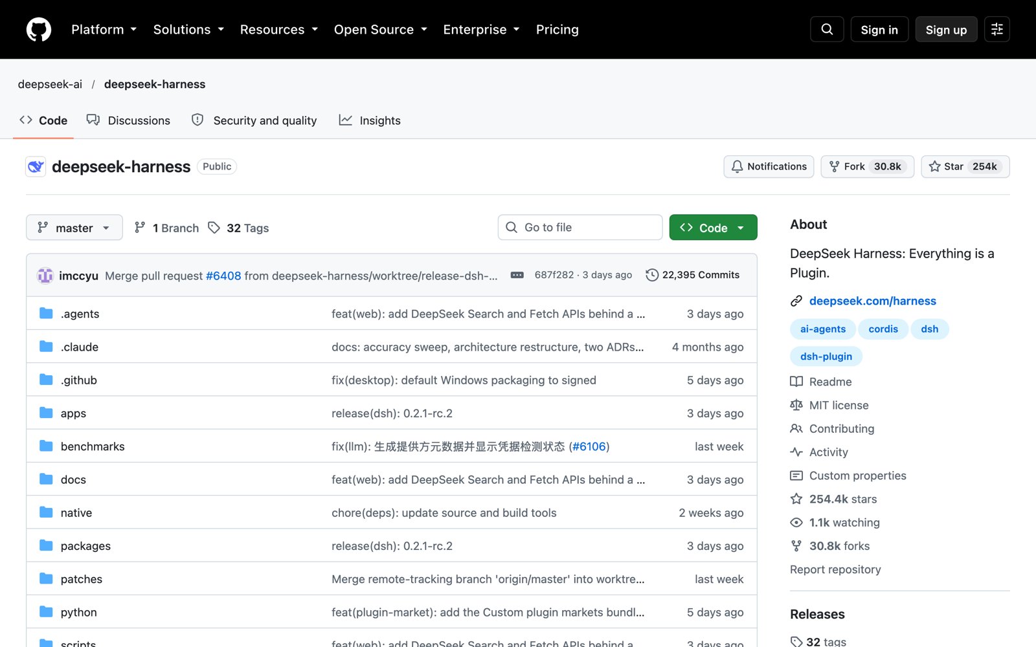Open pull request #6408 link
This screenshot has height=647, width=1036.
click(223, 276)
